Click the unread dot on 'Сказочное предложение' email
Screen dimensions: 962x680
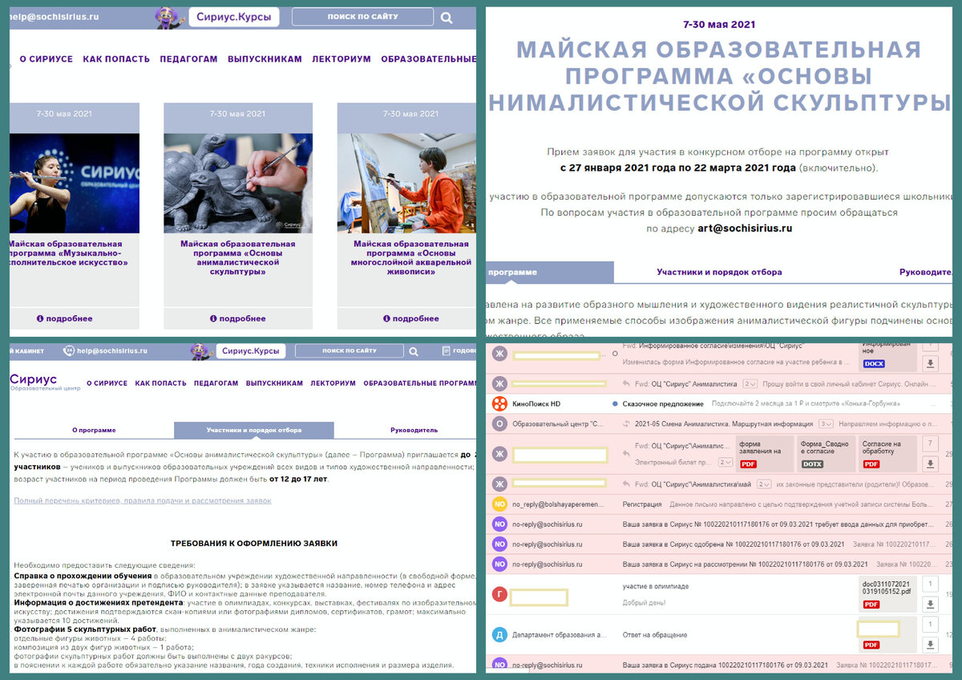(614, 403)
